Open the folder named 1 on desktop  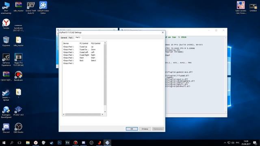coord(18,94)
